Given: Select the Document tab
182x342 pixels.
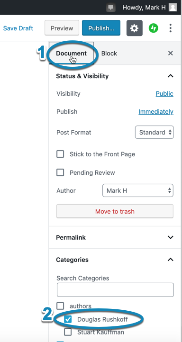Looking at the screenshot, I should point(72,53).
